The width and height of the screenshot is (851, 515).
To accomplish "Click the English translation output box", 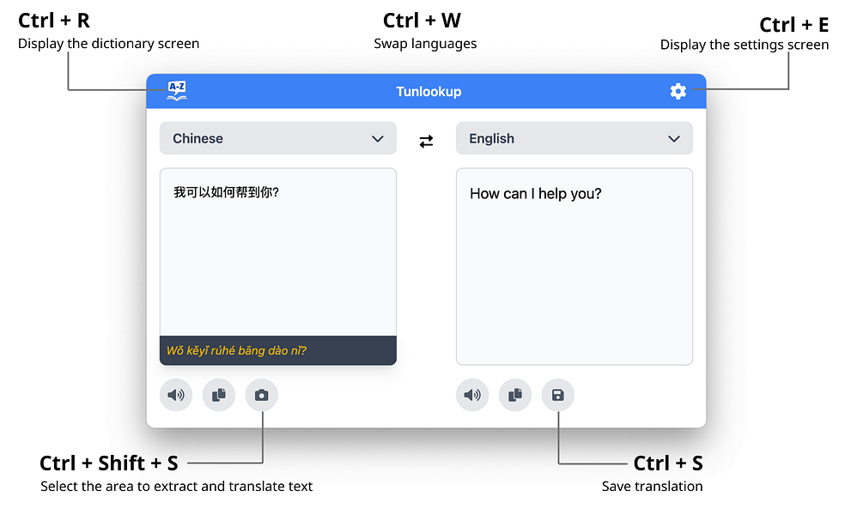I will pyautogui.click(x=574, y=266).
